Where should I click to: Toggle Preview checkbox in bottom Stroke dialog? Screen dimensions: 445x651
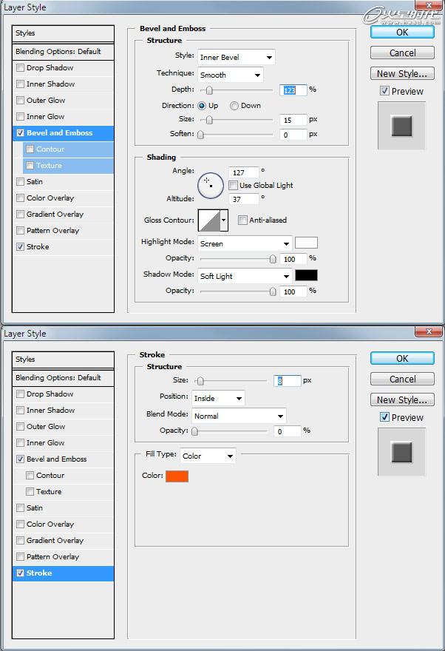click(x=384, y=417)
